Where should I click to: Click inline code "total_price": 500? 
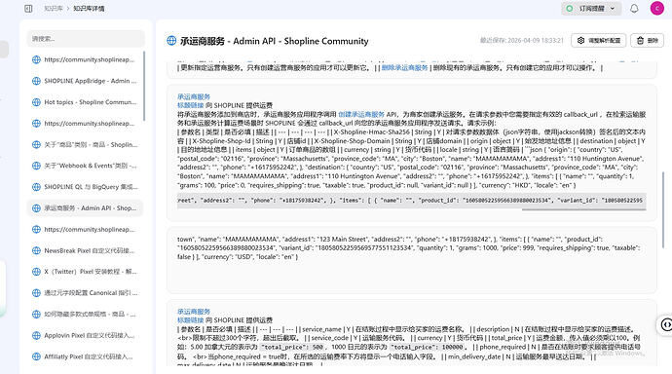pos(292,347)
